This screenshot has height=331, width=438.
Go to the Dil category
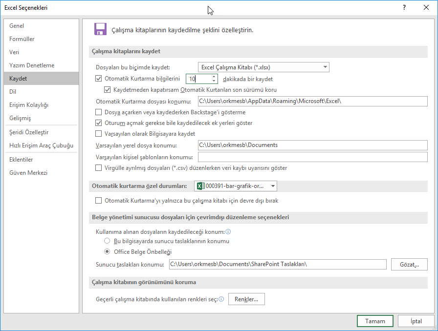(42, 92)
